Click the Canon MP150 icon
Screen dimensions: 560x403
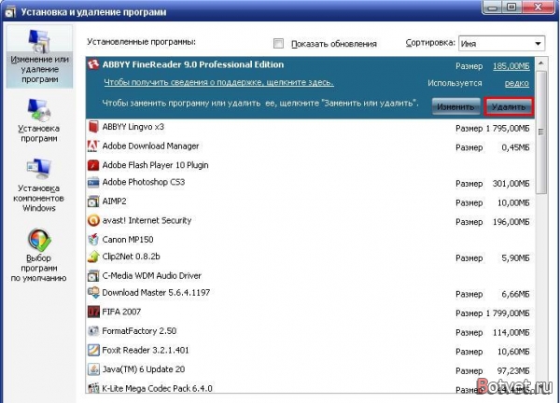click(x=93, y=240)
